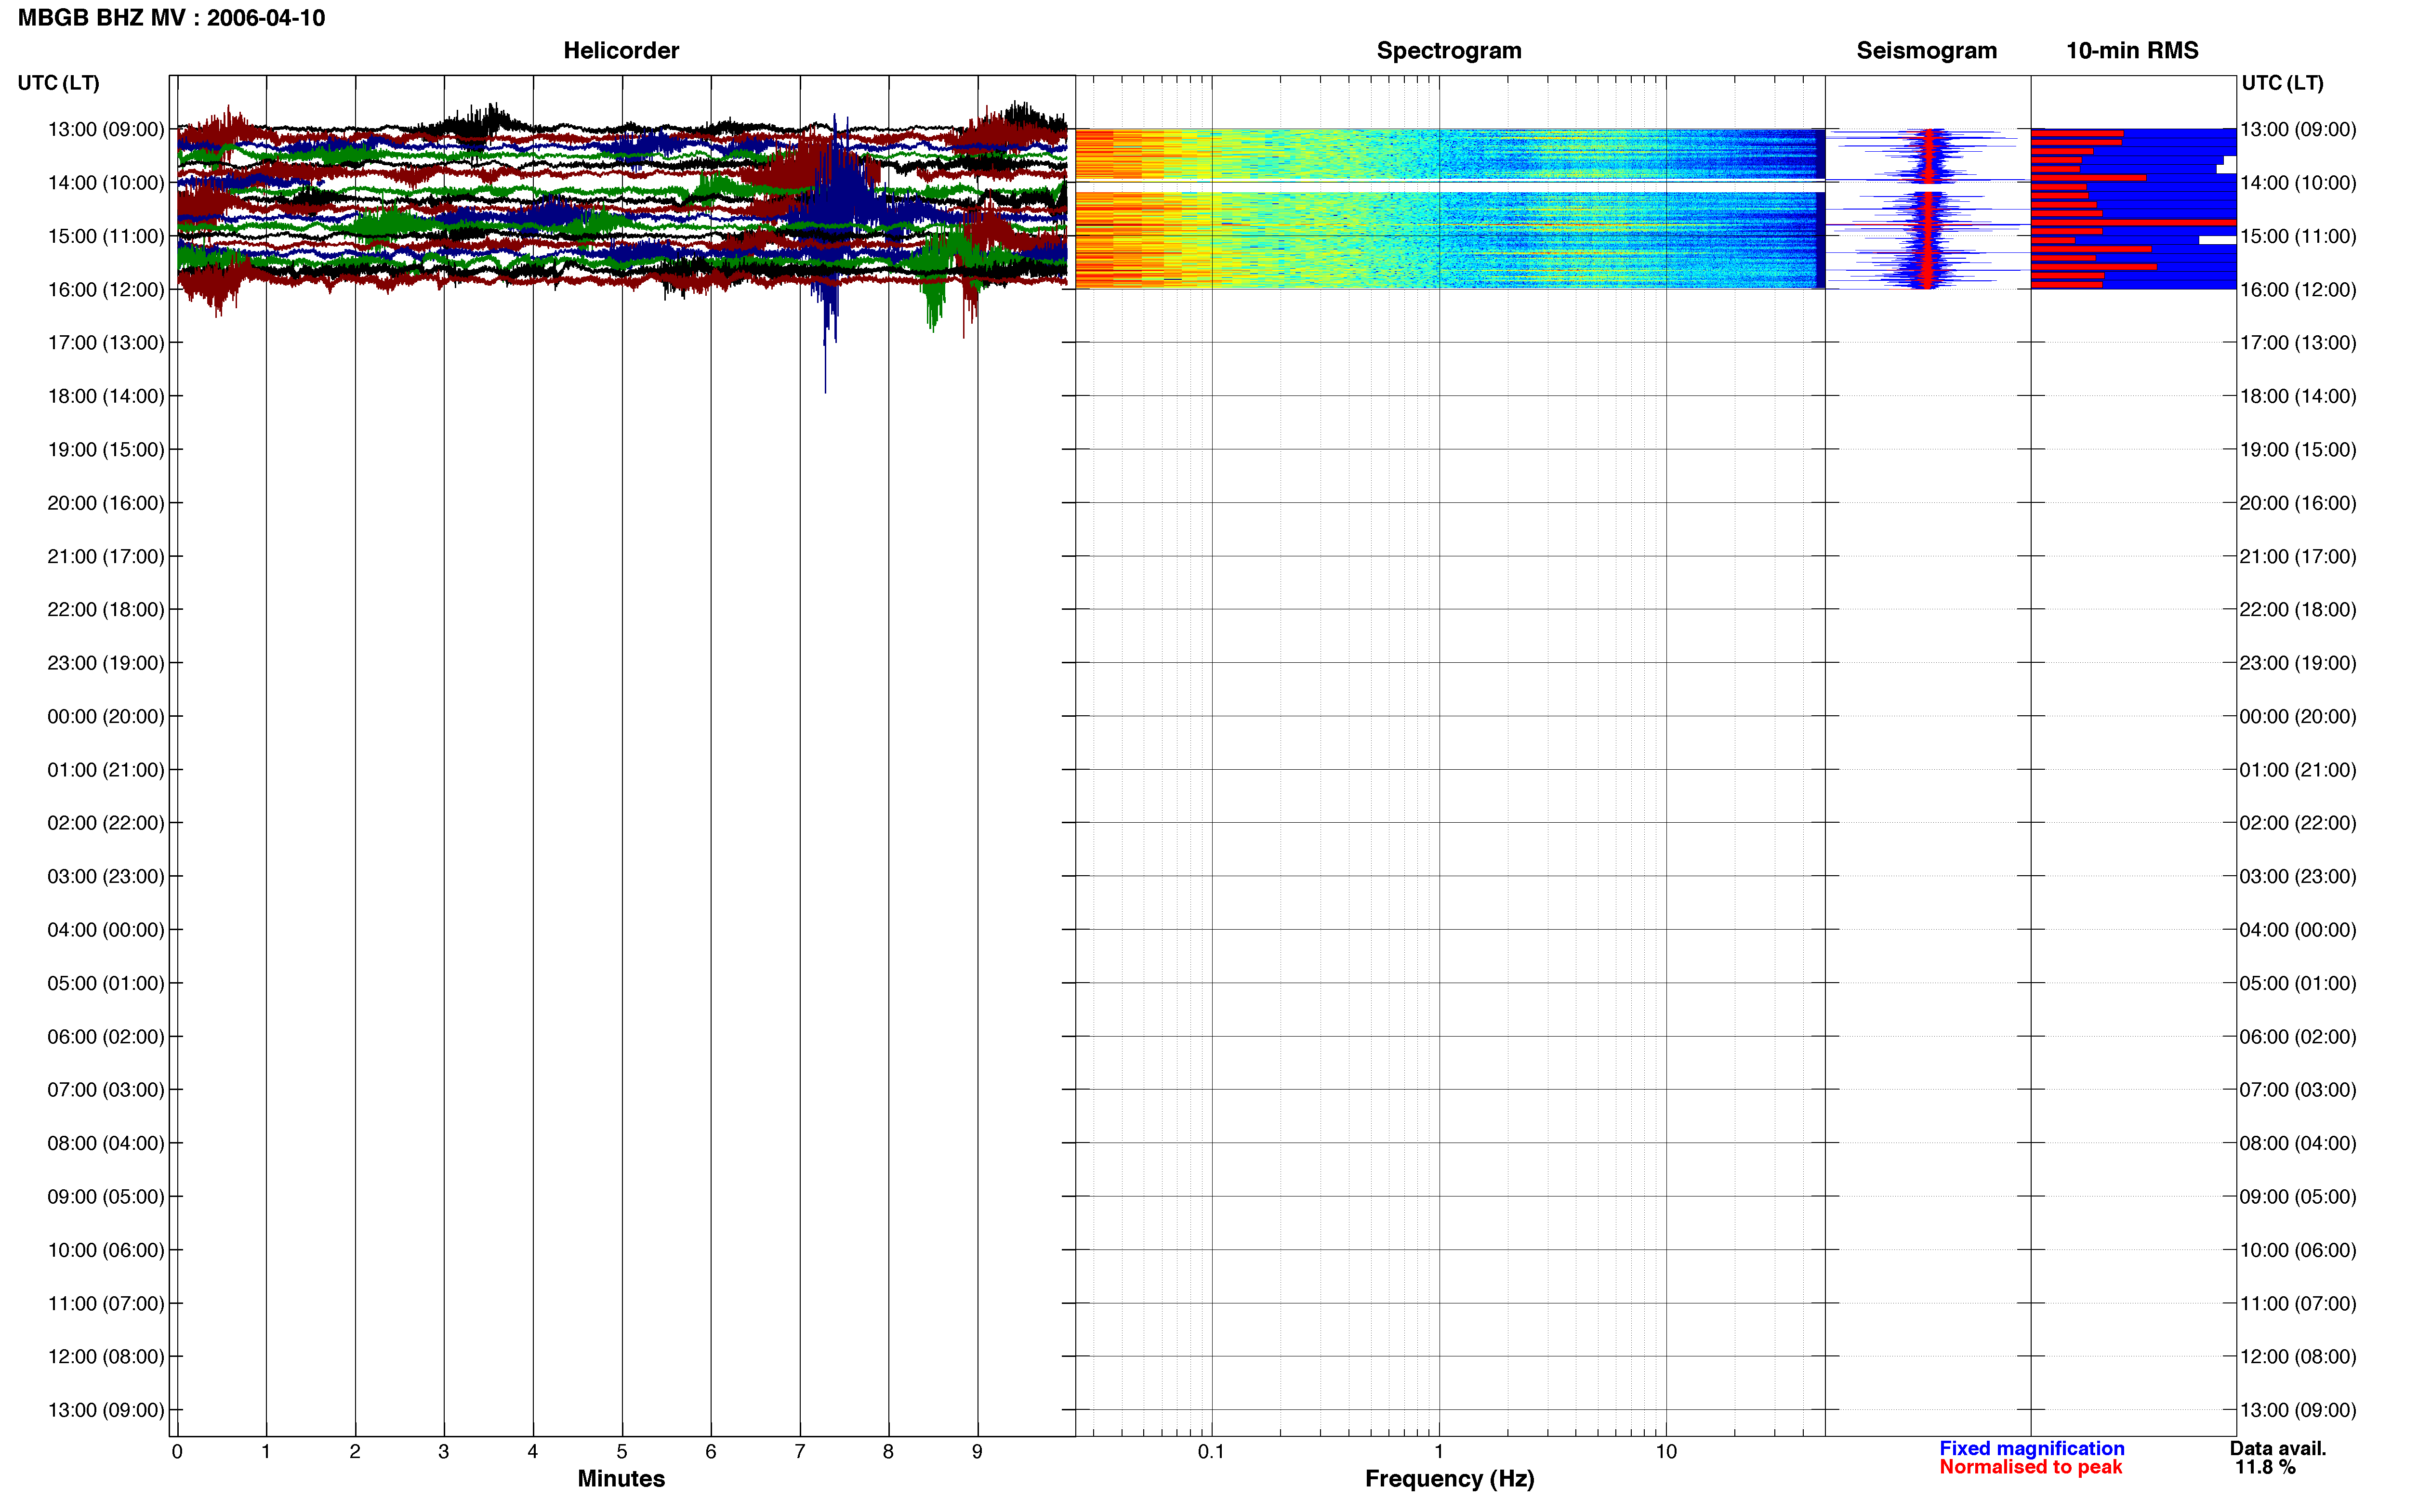The width and height of the screenshot is (2418, 1512).
Task: Click the white data gap in the spectrogram
Action: pos(1449,186)
